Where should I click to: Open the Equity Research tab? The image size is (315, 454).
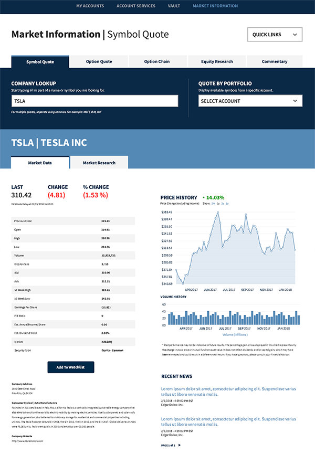coord(217,61)
